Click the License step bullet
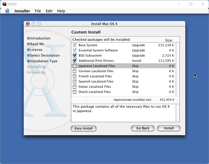Viewport: 209px width, 164px height. pos(28,50)
